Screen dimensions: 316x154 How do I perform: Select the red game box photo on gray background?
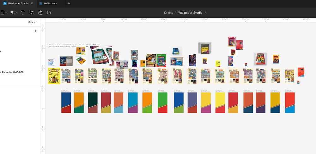[x=260, y=59]
